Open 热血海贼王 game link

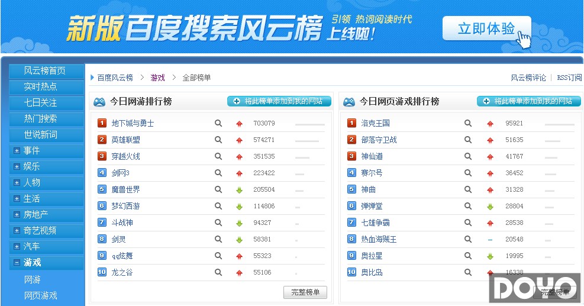(x=379, y=239)
